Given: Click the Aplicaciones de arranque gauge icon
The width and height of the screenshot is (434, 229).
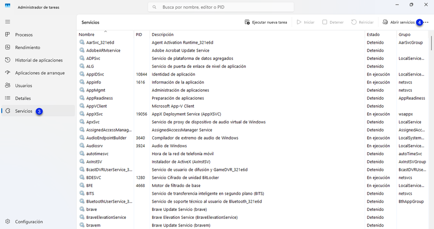Looking at the screenshot, I should tap(8, 73).
